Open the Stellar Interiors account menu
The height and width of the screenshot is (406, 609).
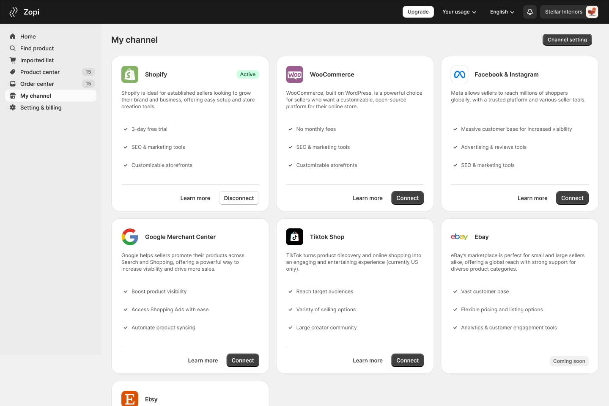569,12
